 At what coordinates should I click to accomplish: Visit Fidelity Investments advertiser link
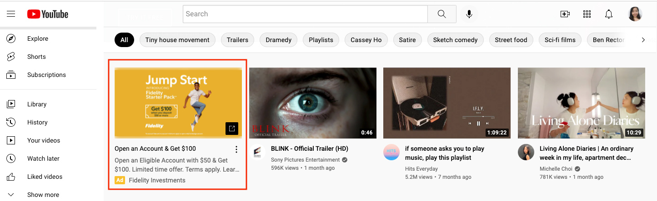click(157, 180)
